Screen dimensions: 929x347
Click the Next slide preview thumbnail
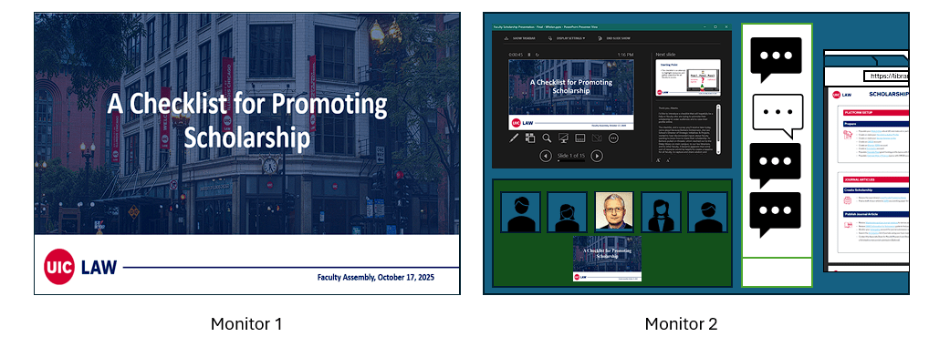pyautogui.click(x=688, y=77)
